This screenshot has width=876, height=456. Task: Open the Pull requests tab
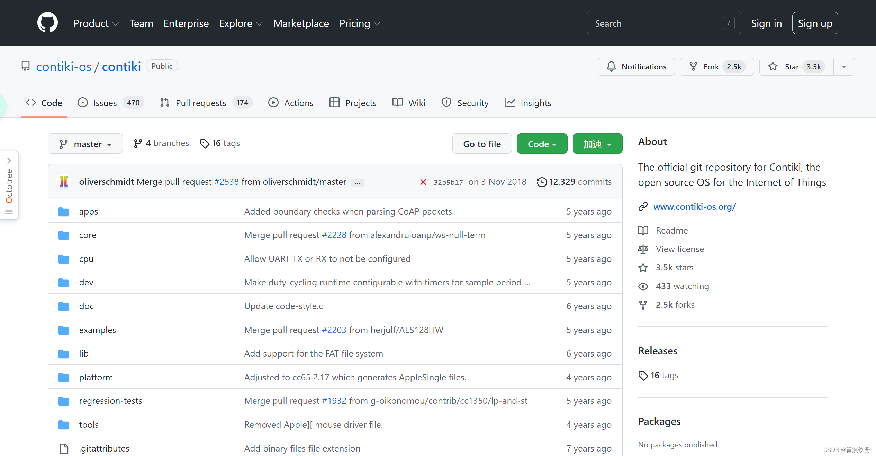click(x=201, y=103)
